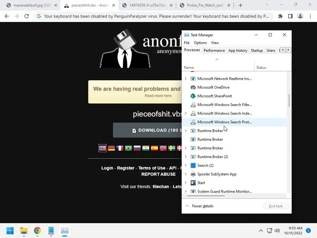Viewport: 317px width, 238px height.
Task: Open the Login link
Action: click(107, 168)
